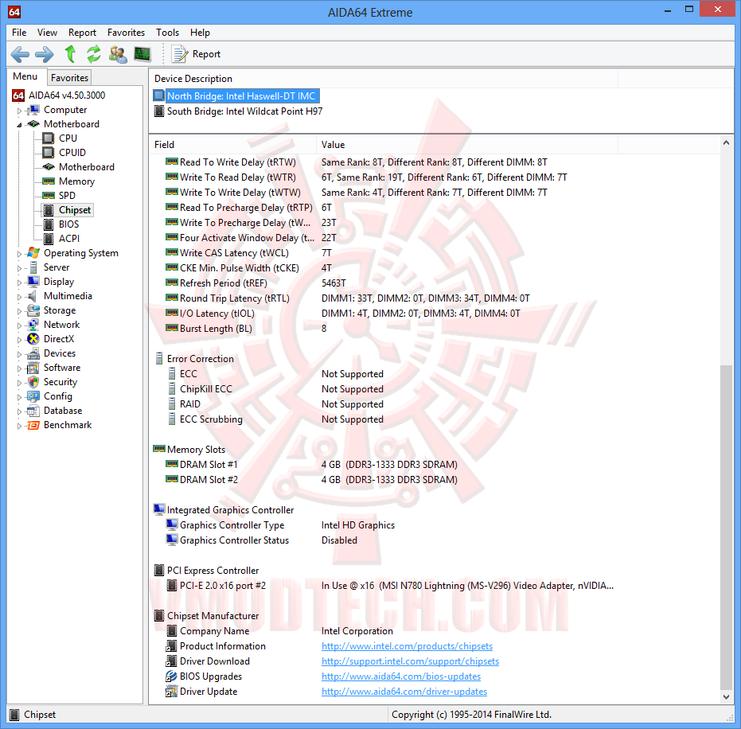Click the Storage drive icon

(33, 310)
